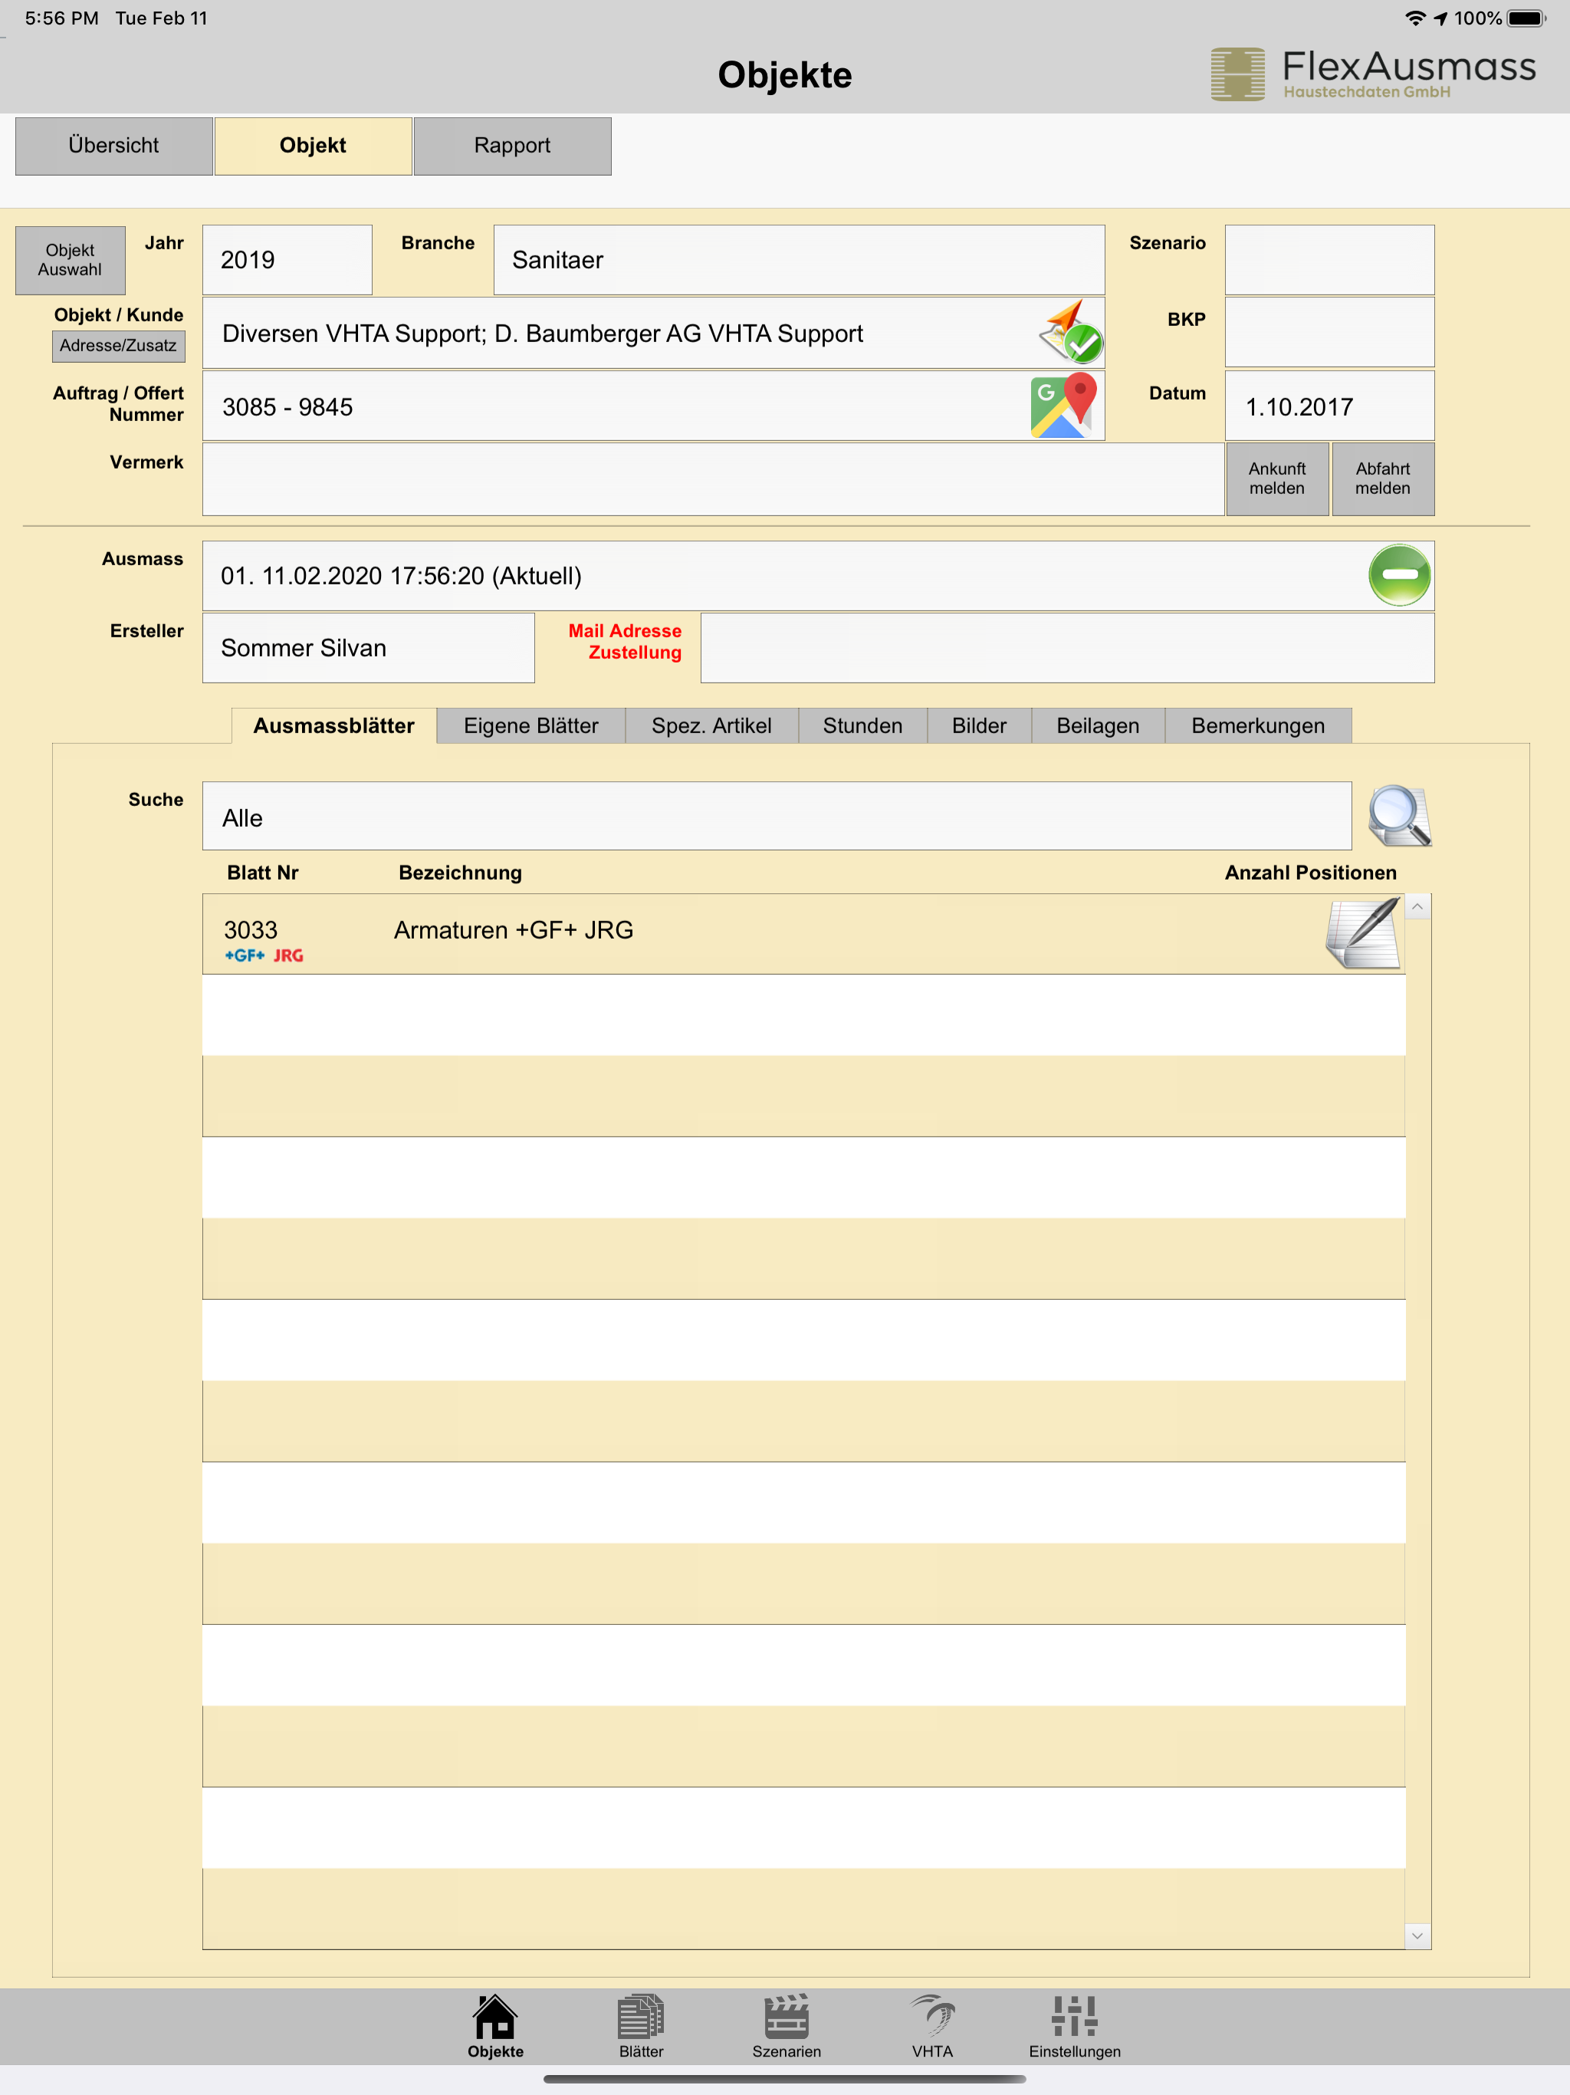1570x2095 pixels.
Task: Open the Spez. Artikel tab
Action: (x=712, y=725)
